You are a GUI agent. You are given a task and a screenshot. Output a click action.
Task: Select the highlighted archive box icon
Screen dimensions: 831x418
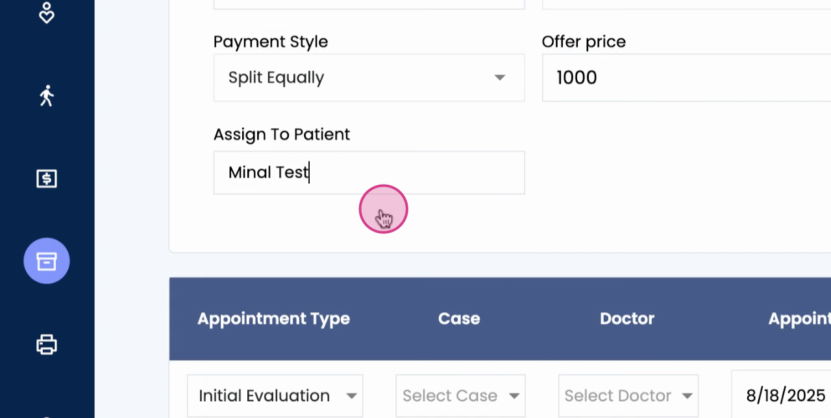coord(46,261)
